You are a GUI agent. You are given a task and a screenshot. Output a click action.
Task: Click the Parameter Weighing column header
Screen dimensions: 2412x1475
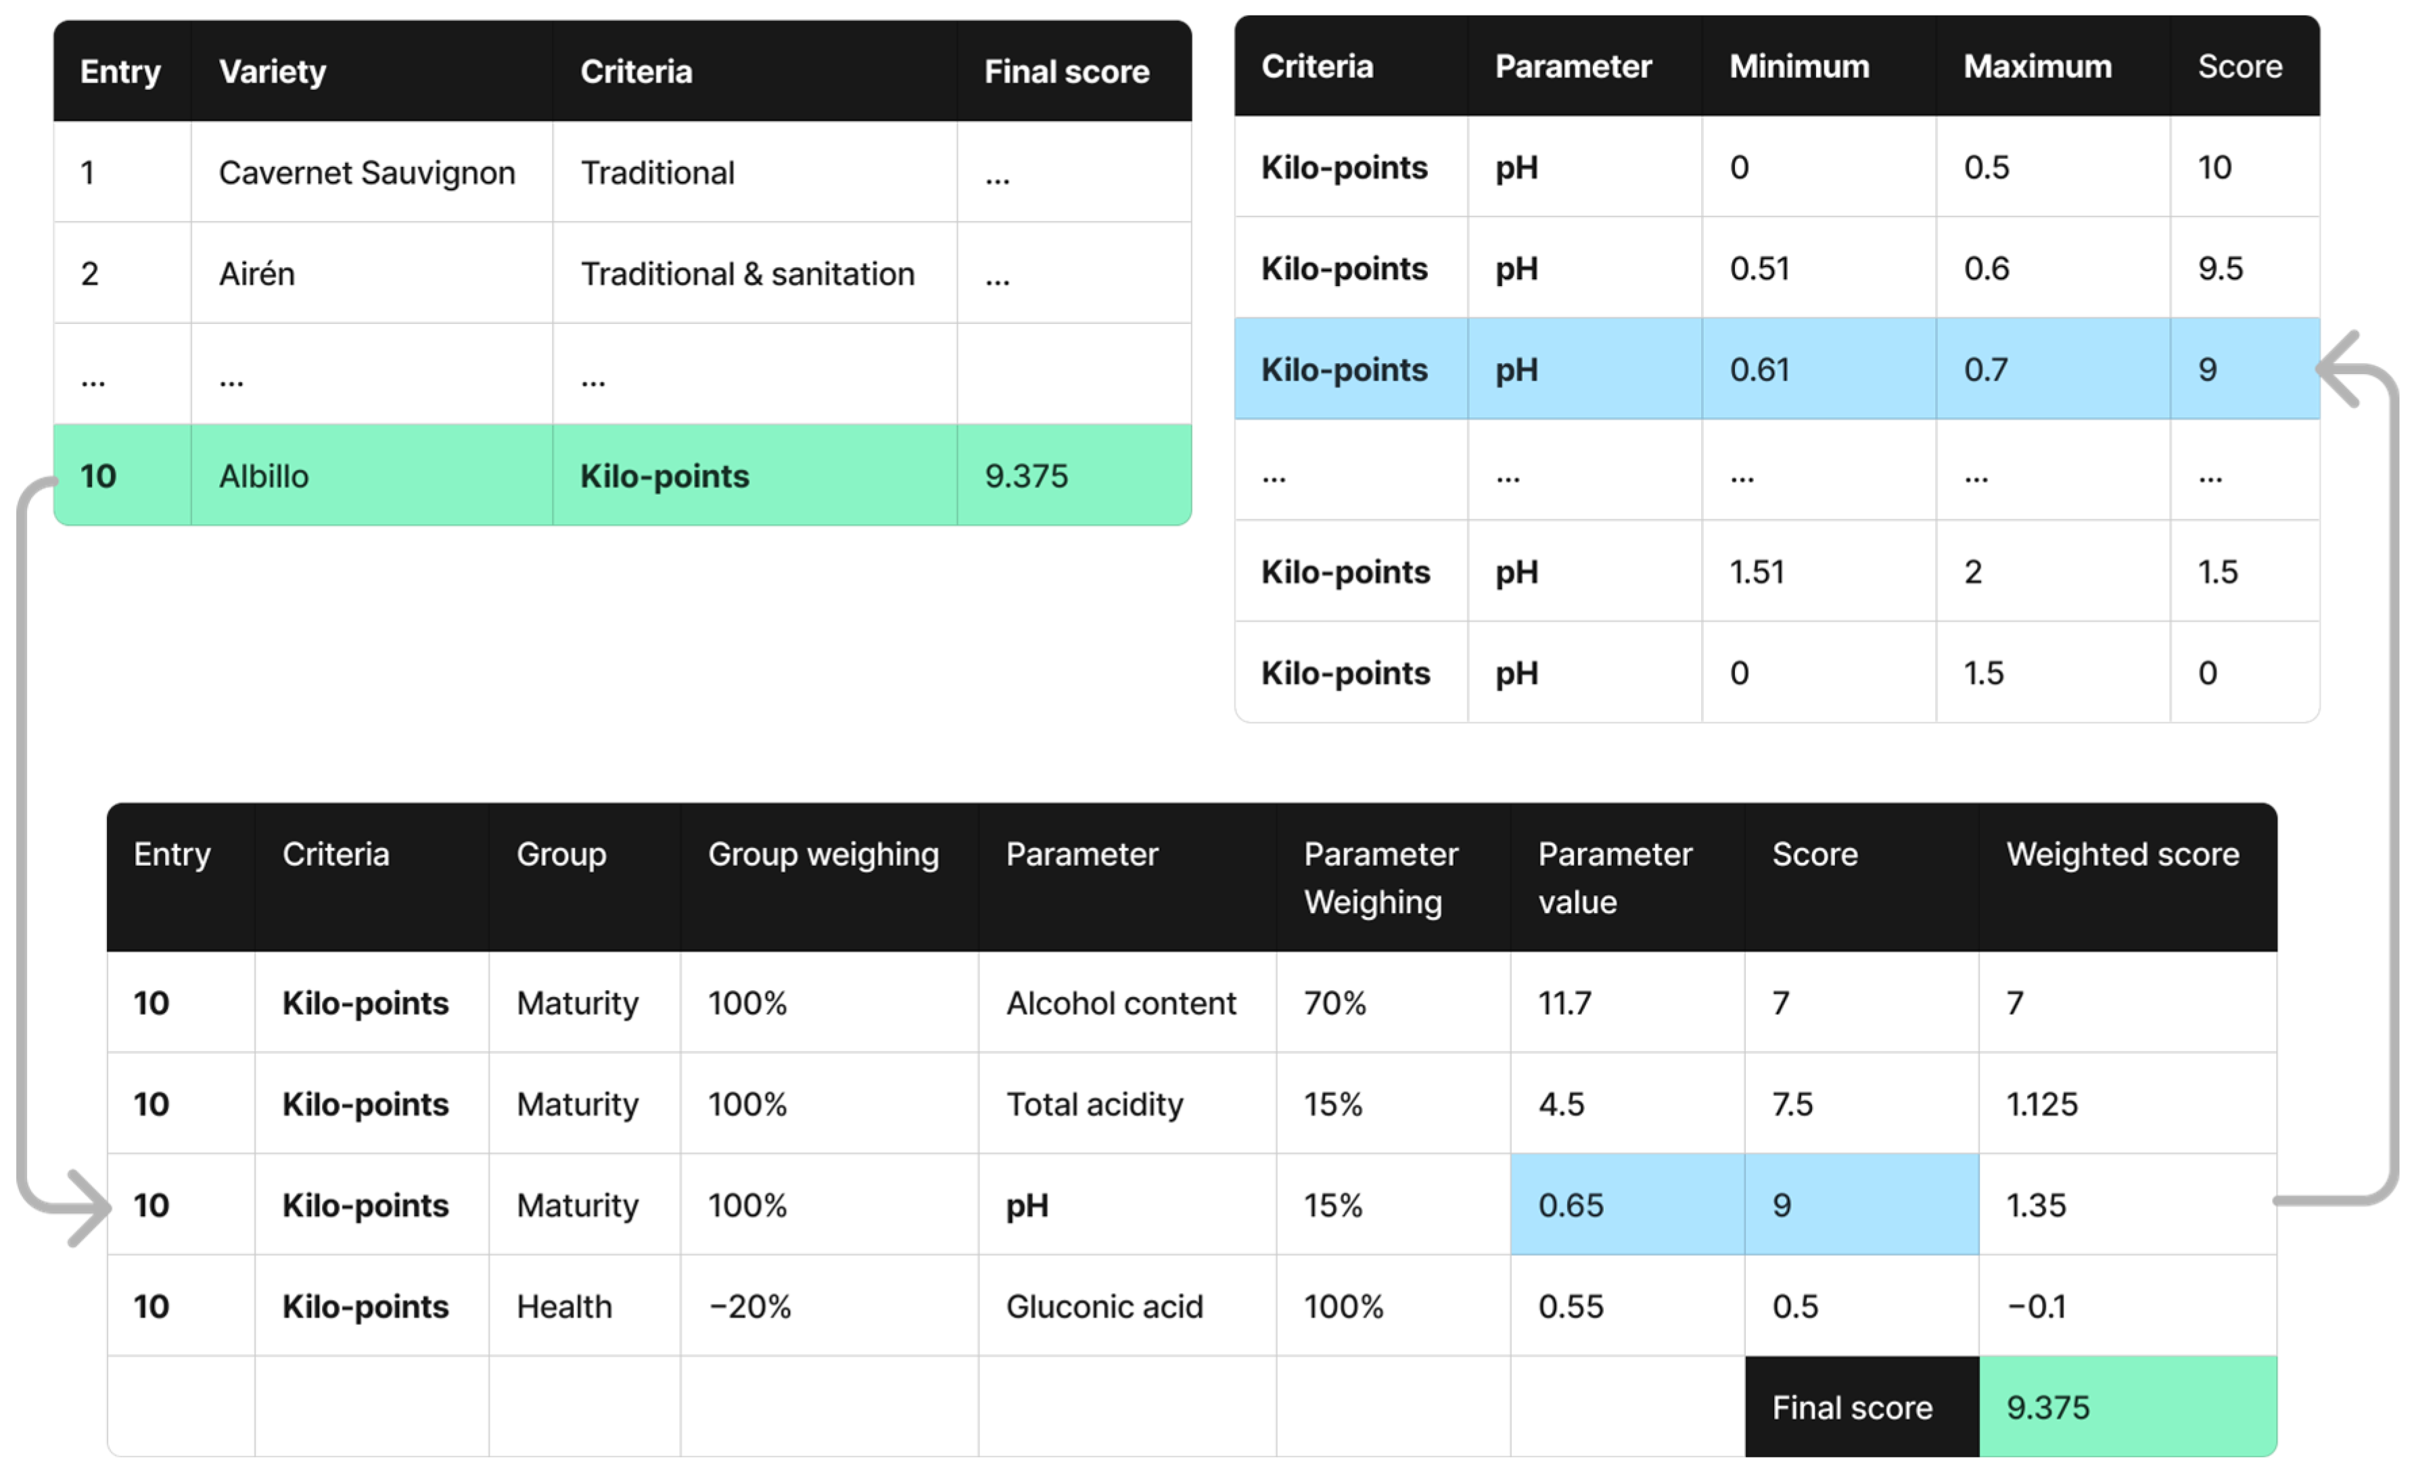pyautogui.click(x=1381, y=878)
